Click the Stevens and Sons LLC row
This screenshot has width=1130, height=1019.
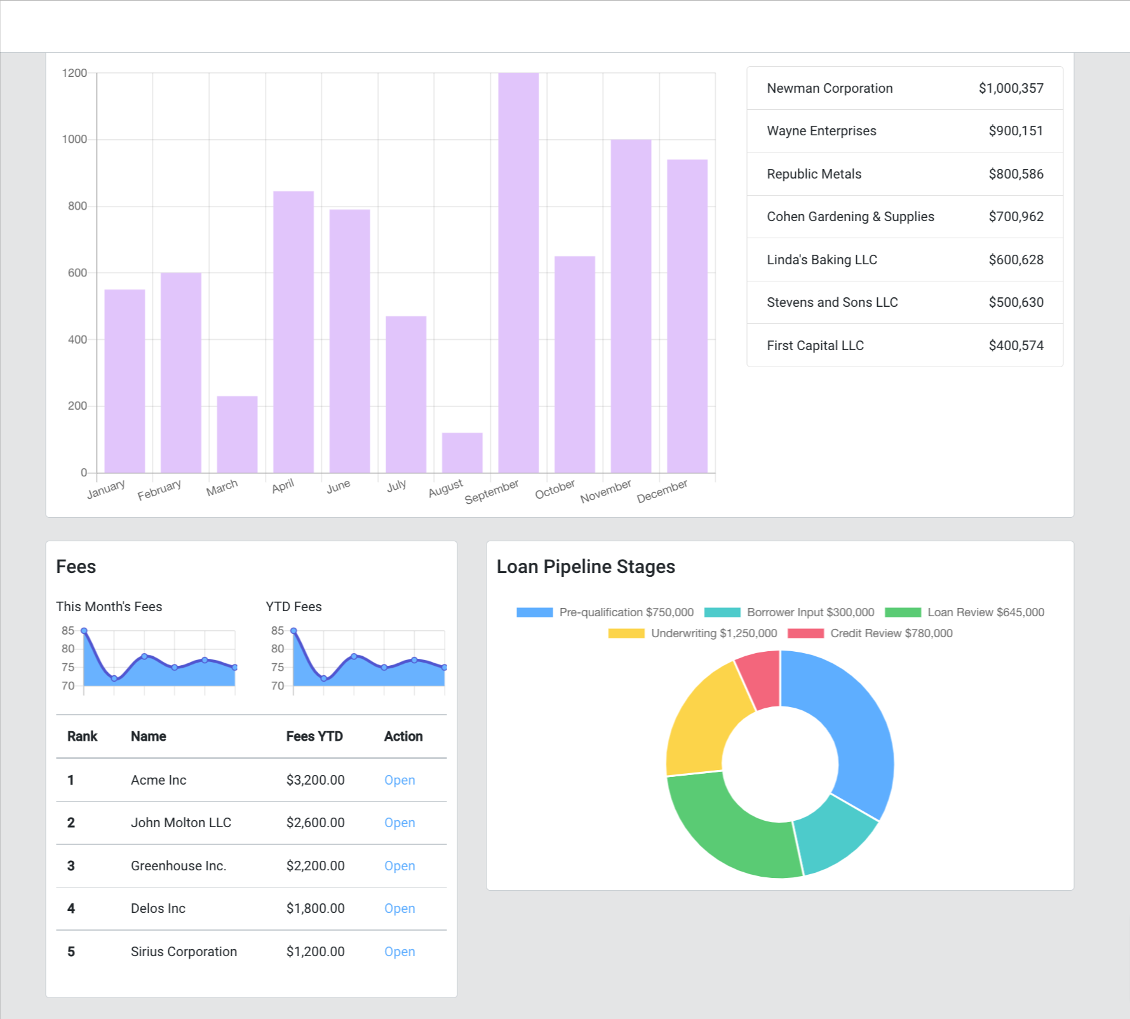click(x=905, y=302)
